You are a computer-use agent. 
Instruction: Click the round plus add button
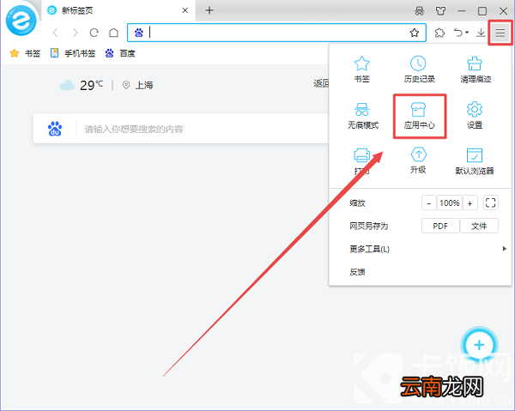click(479, 345)
